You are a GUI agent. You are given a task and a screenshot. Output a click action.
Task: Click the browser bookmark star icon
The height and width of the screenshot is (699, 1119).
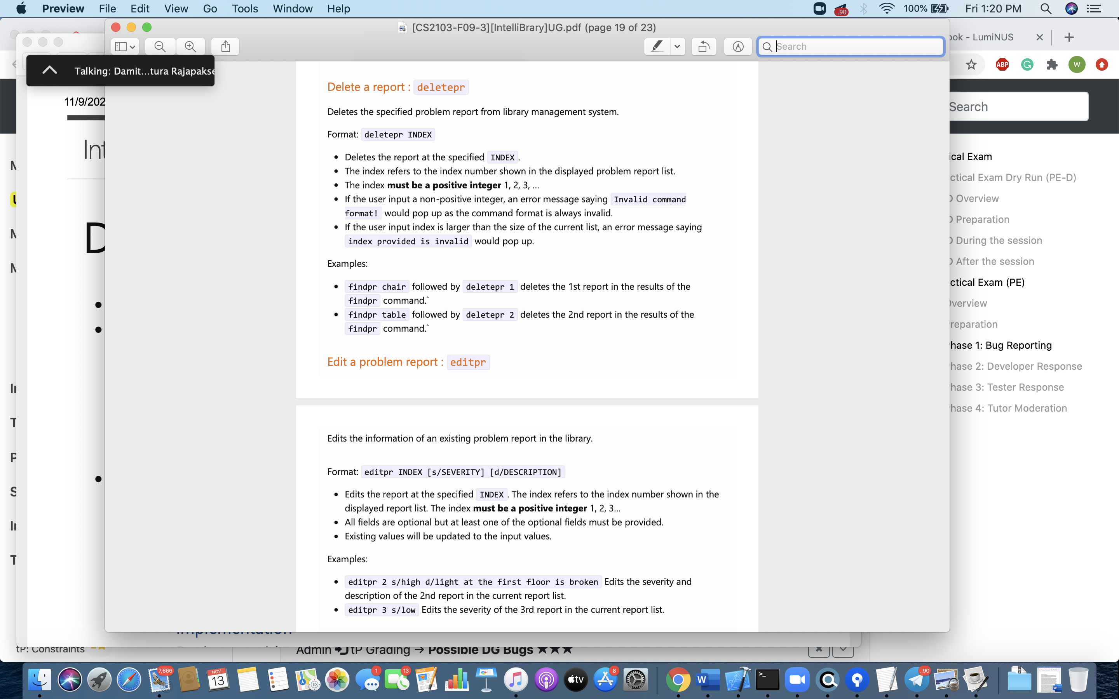click(971, 65)
